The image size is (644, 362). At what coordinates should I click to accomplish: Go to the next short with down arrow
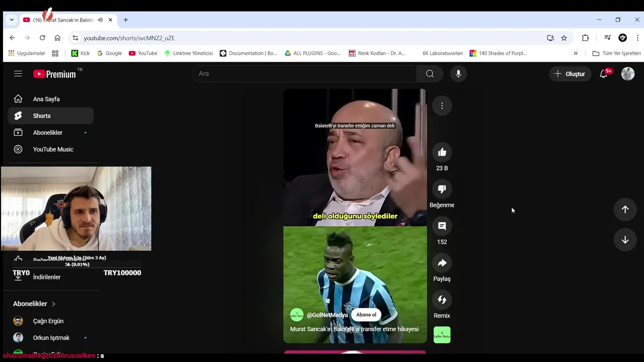[x=625, y=240]
